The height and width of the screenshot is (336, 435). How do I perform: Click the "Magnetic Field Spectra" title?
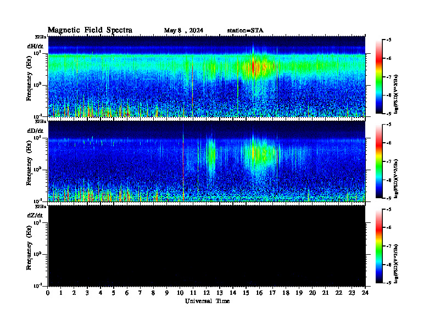(90, 30)
